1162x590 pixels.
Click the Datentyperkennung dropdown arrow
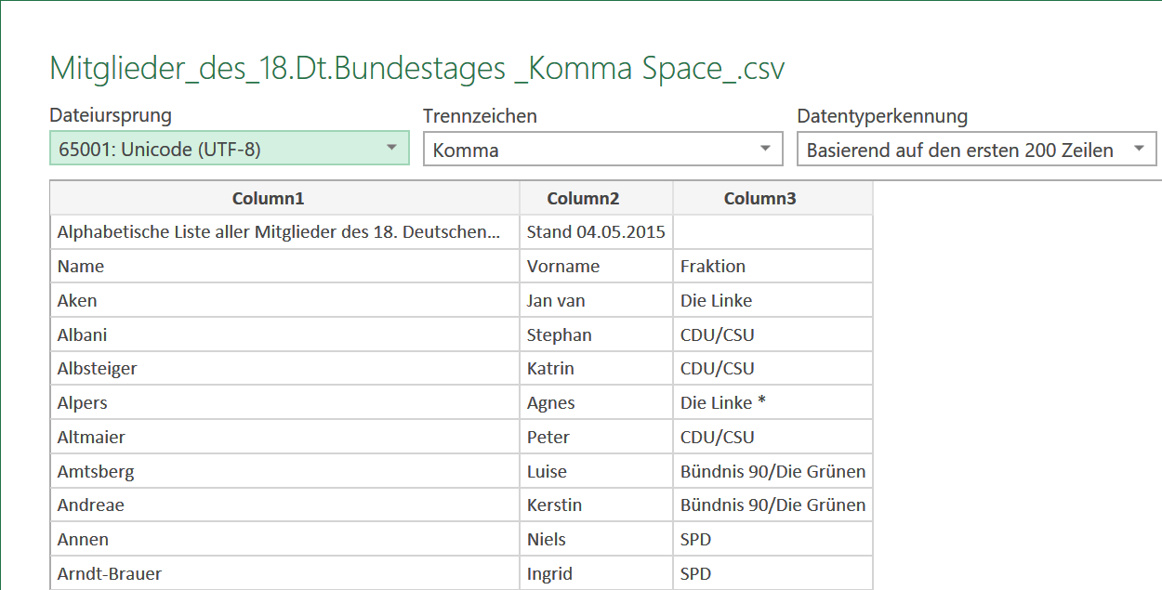tap(1139, 150)
